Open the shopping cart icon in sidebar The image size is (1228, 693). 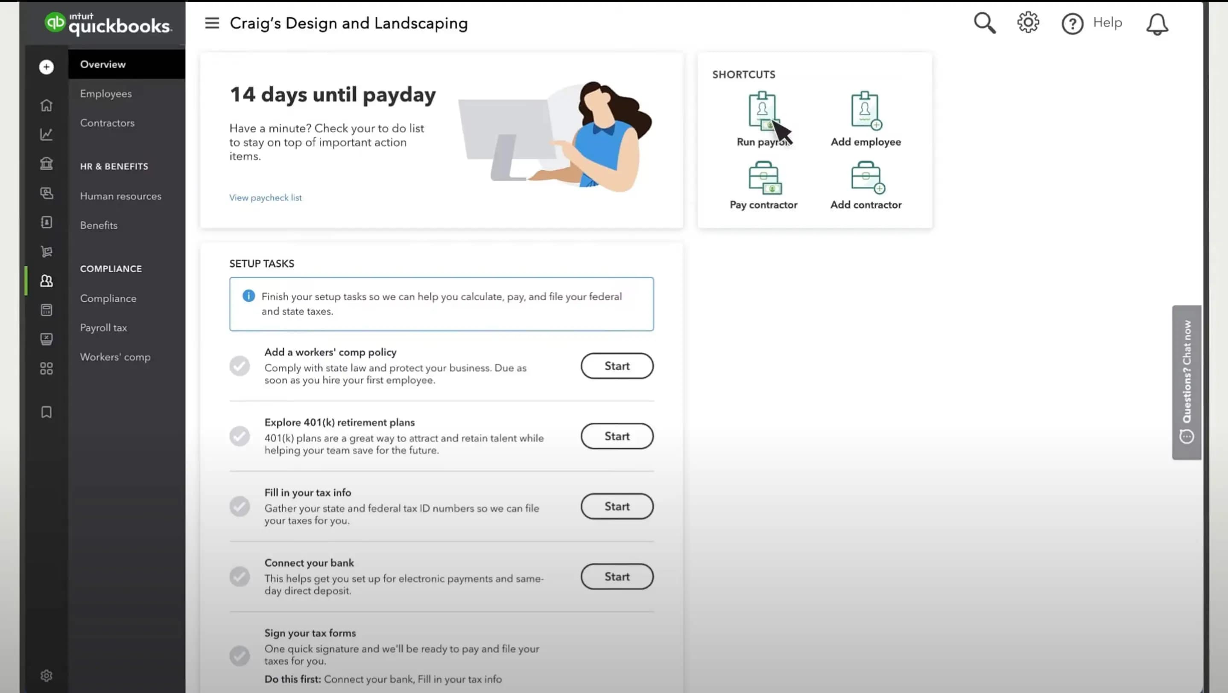pyautogui.click(x=46, y=251)
